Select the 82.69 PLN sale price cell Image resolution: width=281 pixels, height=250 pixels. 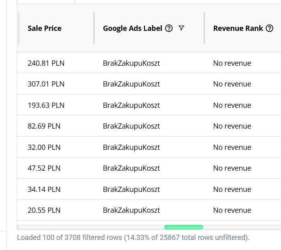[44, 126]
